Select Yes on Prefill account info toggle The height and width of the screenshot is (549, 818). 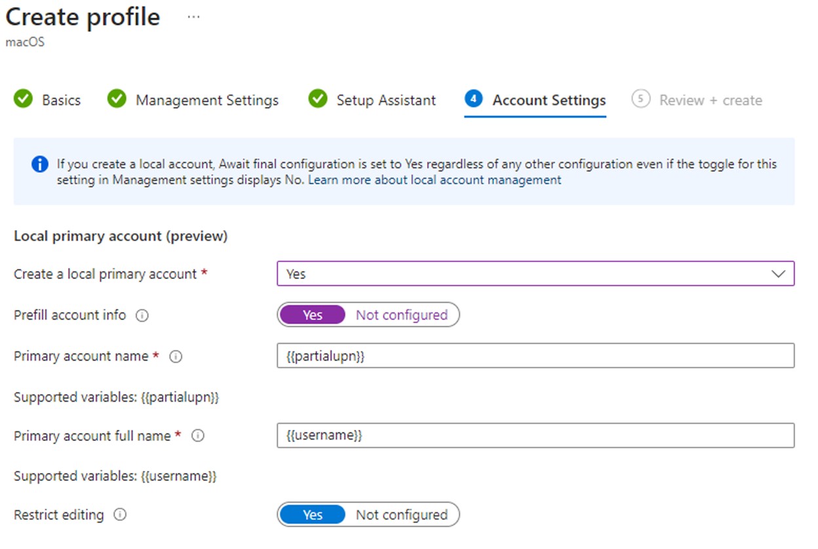(x=313, y=315)
